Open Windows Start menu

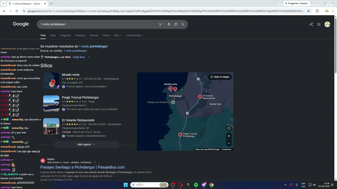(x=126, y=185)
